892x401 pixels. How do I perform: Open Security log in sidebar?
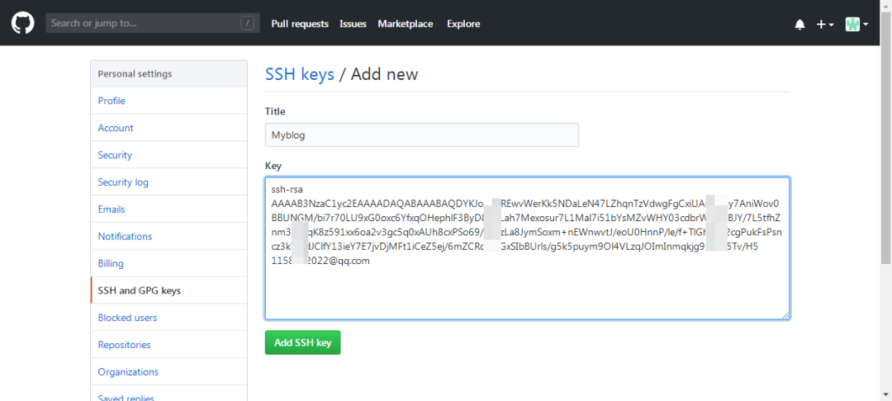coord(168,182)
